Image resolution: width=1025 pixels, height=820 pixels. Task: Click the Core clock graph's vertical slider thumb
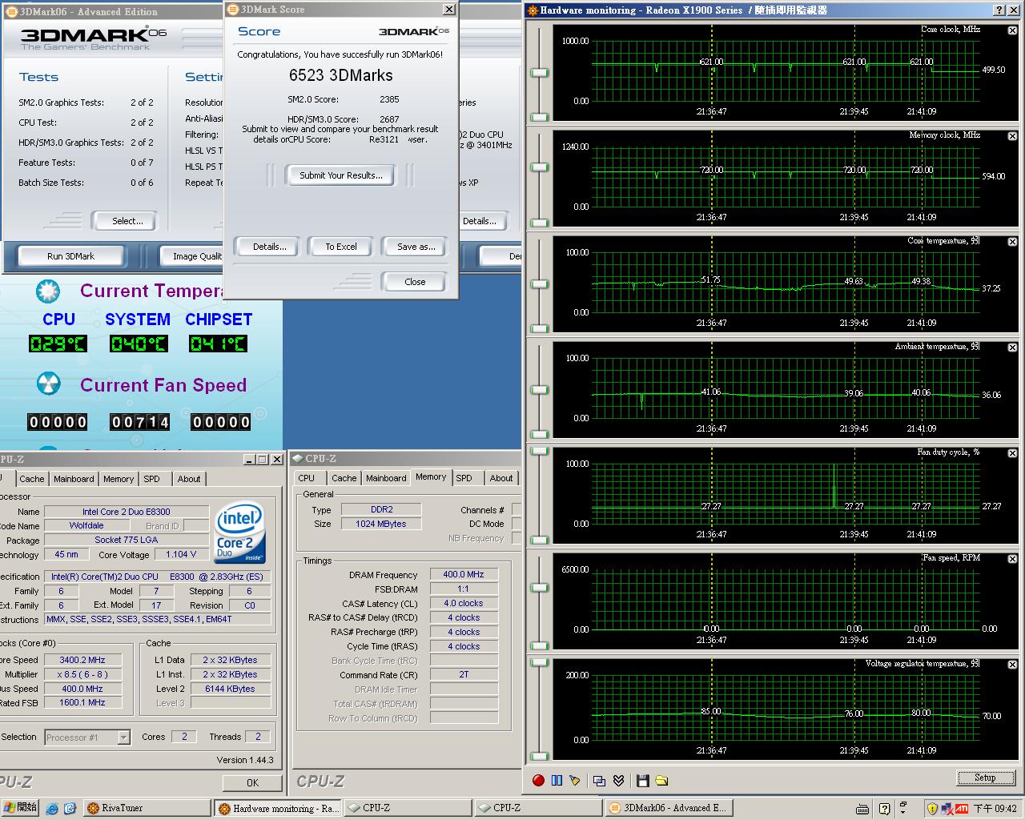pos(540,73)
